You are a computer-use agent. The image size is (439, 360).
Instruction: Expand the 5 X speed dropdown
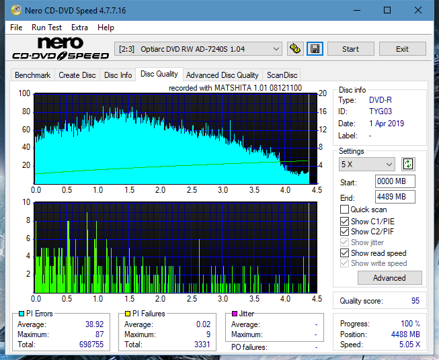(x=367, y=164)
